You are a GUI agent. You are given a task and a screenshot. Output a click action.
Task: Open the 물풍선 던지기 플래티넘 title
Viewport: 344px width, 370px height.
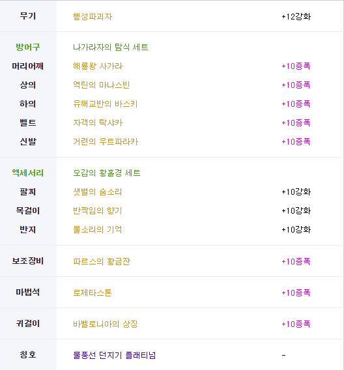[115, 355]
